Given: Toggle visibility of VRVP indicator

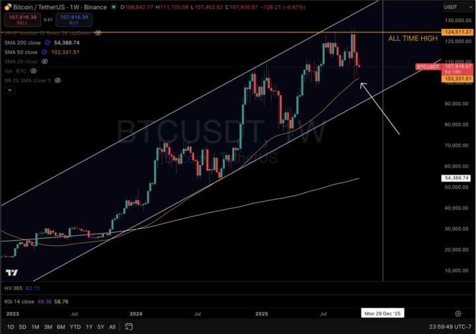Looking at the screenshot, I should coord(98,33).
